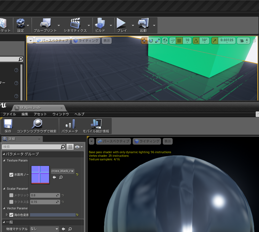Open the 物理マテリアル なし dropdown
This screenshot has width=259, height=232.
point(44,229)
